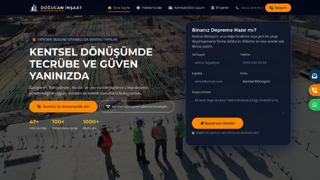Click the floating green WhatsApp icon

[314, 105]
